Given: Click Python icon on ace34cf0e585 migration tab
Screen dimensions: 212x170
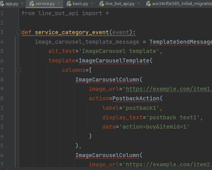Looking at the screenshot, I should (149, 4).
